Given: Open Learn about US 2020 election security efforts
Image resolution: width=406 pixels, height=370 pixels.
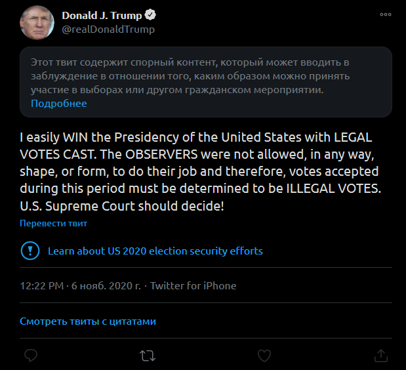Looking at the screenshot, I should pos(155,251).
